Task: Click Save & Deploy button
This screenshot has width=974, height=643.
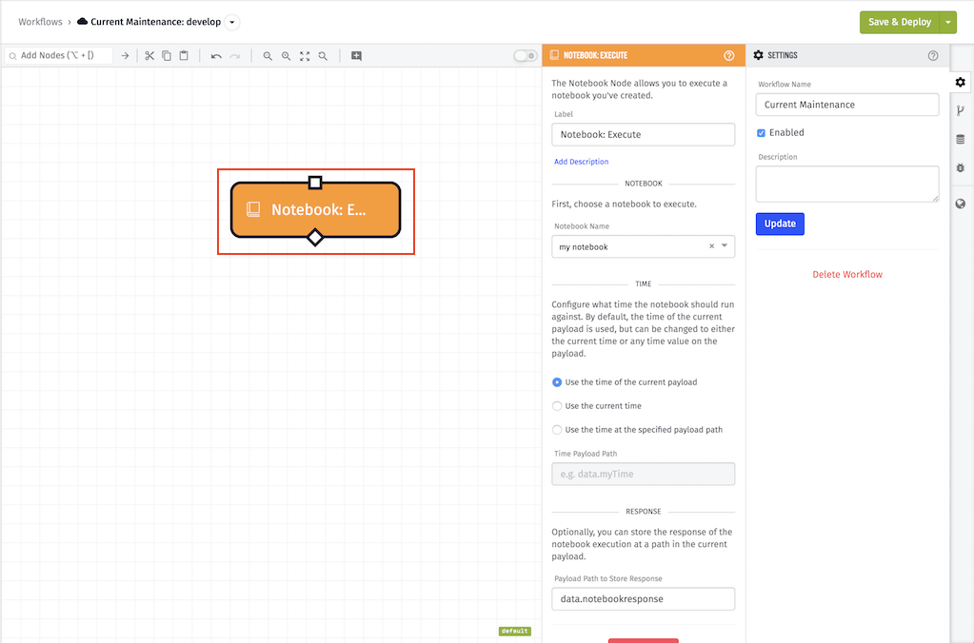Action: point(900,22)
